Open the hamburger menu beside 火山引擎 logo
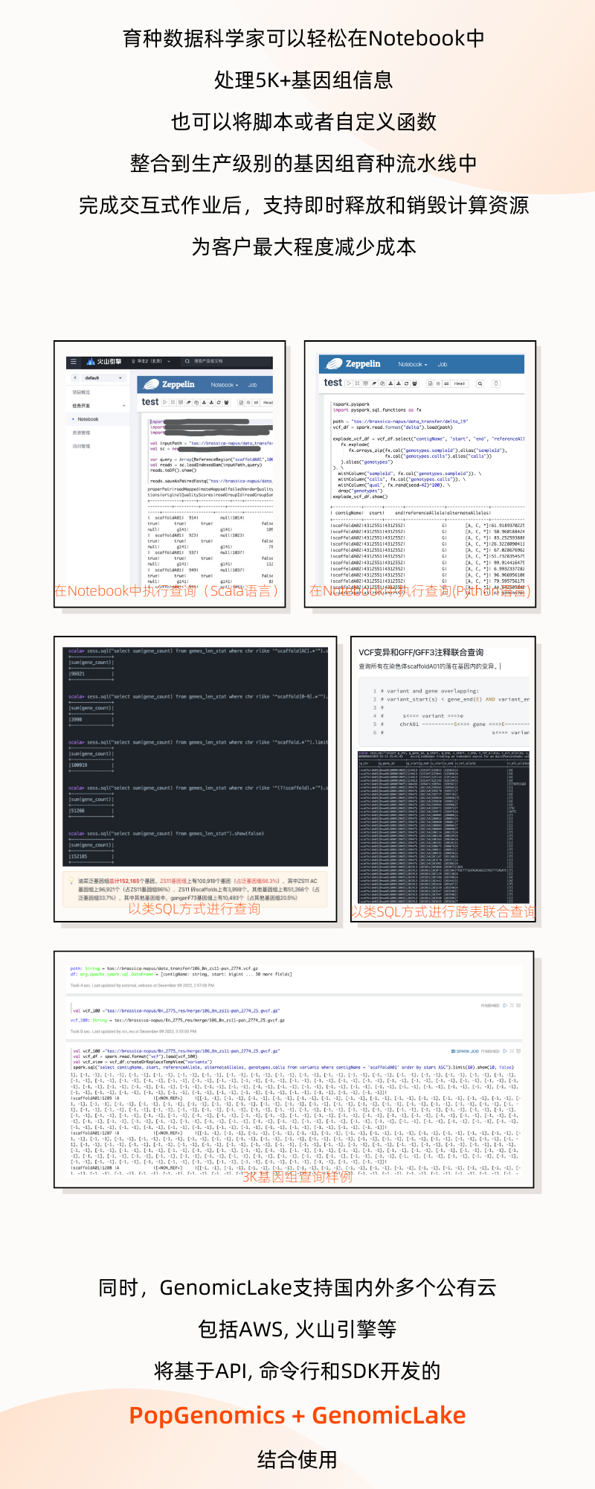This screenshot has width=595, height=1489. click(73, 361)
